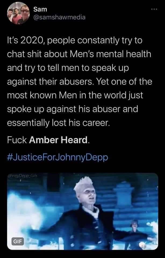Click the "essentially lost his career" line
Viewport: 165px width, 258px height.
coord(58,123)
